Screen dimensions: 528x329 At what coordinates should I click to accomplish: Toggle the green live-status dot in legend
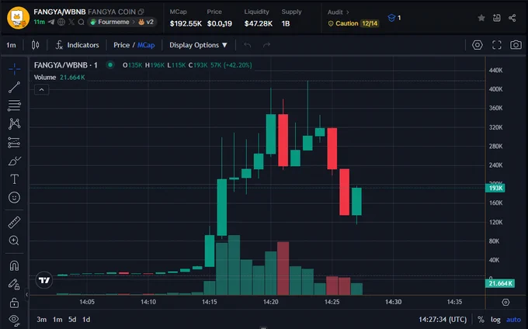pyautogui.click(x=110, y=65)
